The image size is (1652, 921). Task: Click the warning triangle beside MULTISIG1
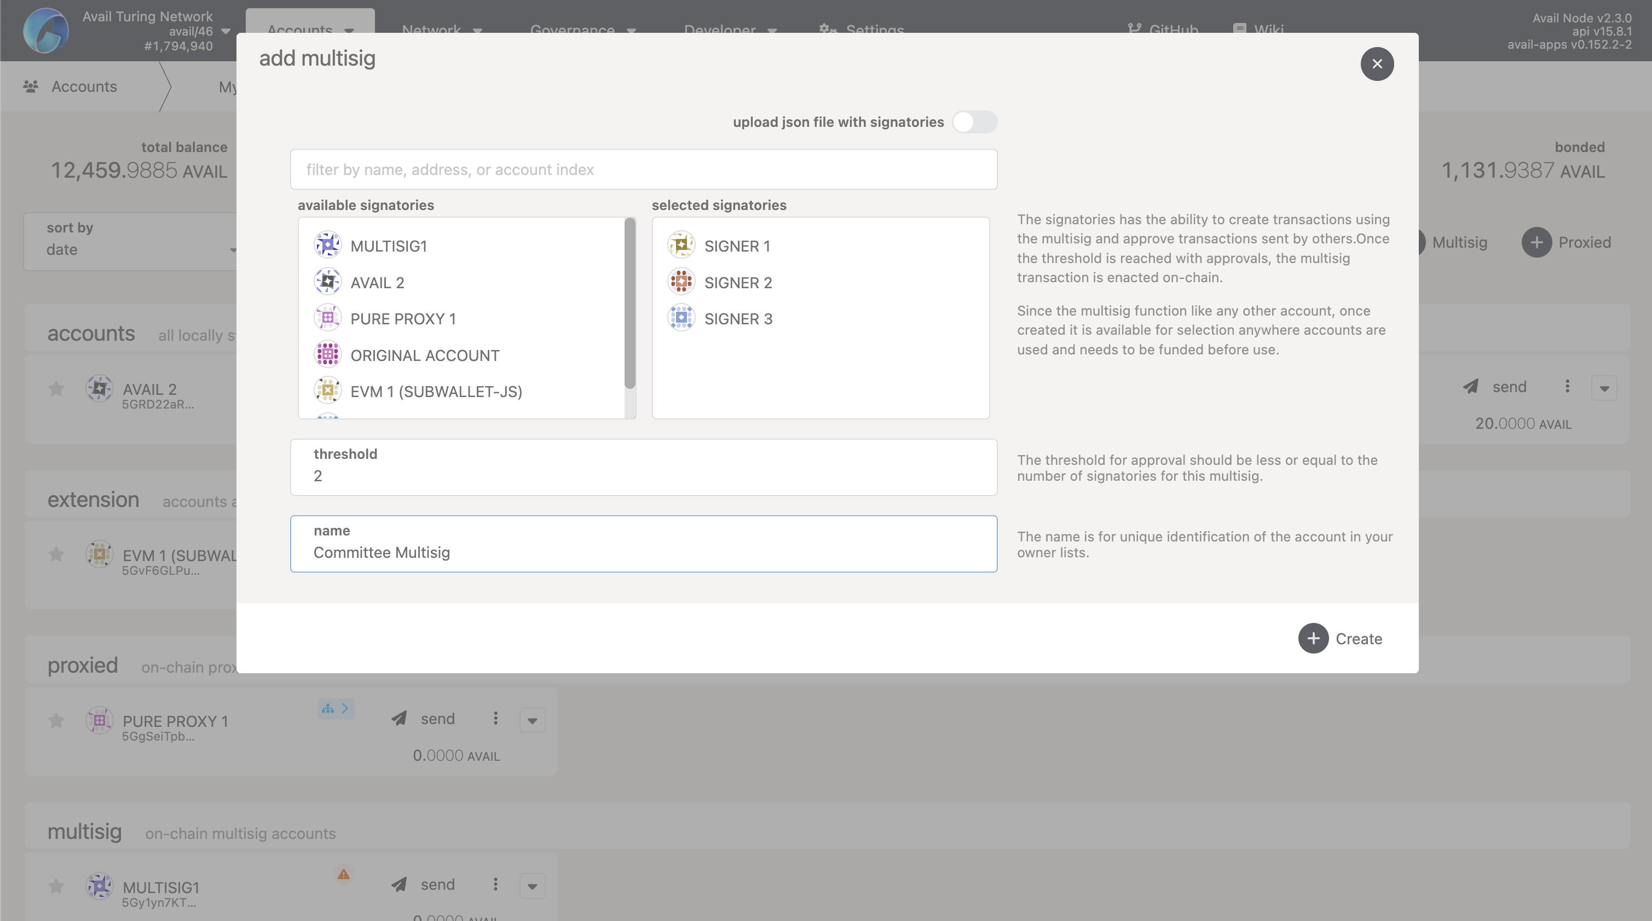click(x=344, y=873)
